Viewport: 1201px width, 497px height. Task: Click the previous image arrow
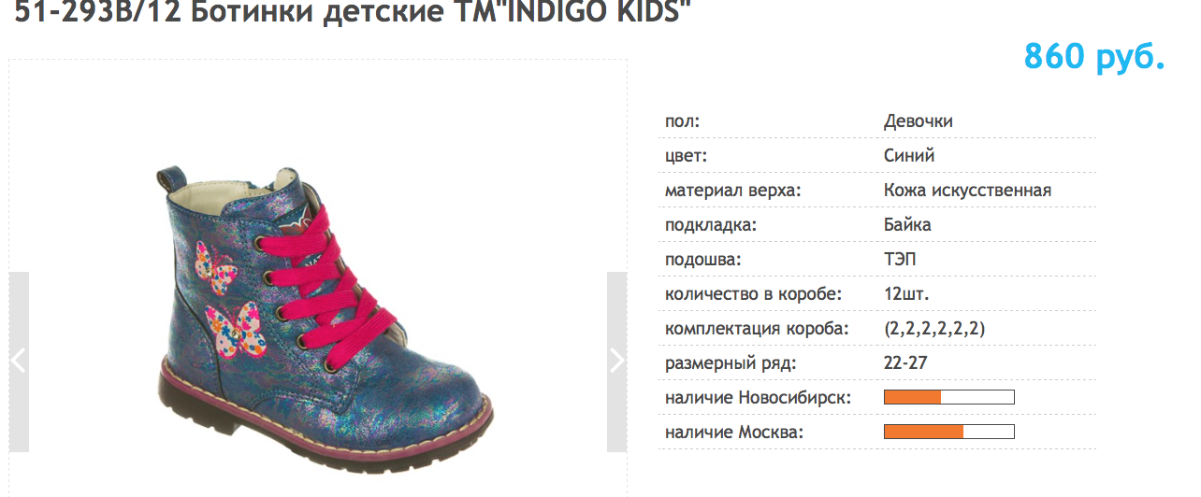click(x=18, y=362)
